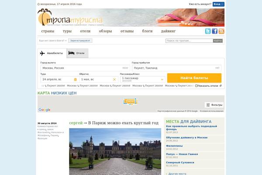Toggle the Показать отели checkbox

(196, 86)
